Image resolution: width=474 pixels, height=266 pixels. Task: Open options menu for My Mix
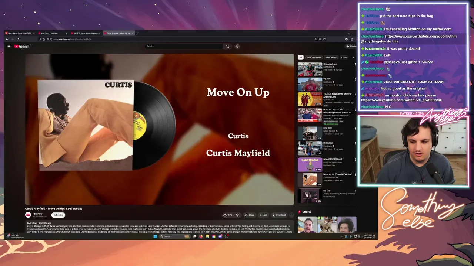(355, 191)
